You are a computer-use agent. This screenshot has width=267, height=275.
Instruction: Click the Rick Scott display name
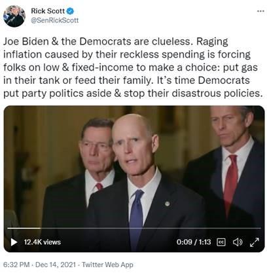48,10
